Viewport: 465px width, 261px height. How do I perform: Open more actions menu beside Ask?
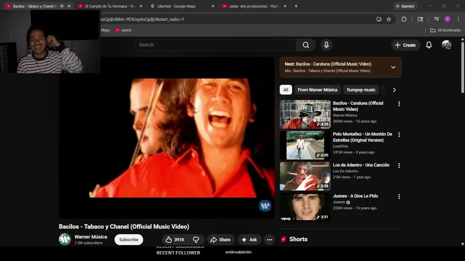tap(269, 240)
